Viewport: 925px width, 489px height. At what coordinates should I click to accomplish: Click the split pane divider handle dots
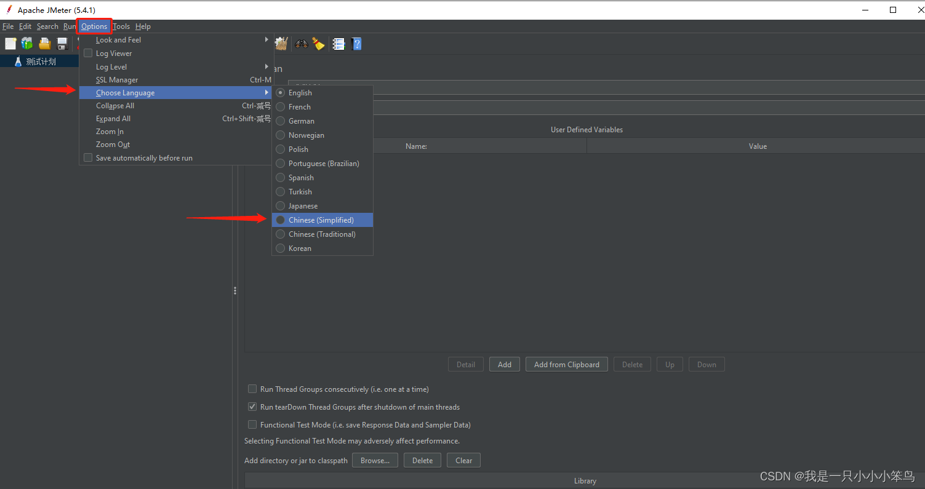(x=235, y=290)
